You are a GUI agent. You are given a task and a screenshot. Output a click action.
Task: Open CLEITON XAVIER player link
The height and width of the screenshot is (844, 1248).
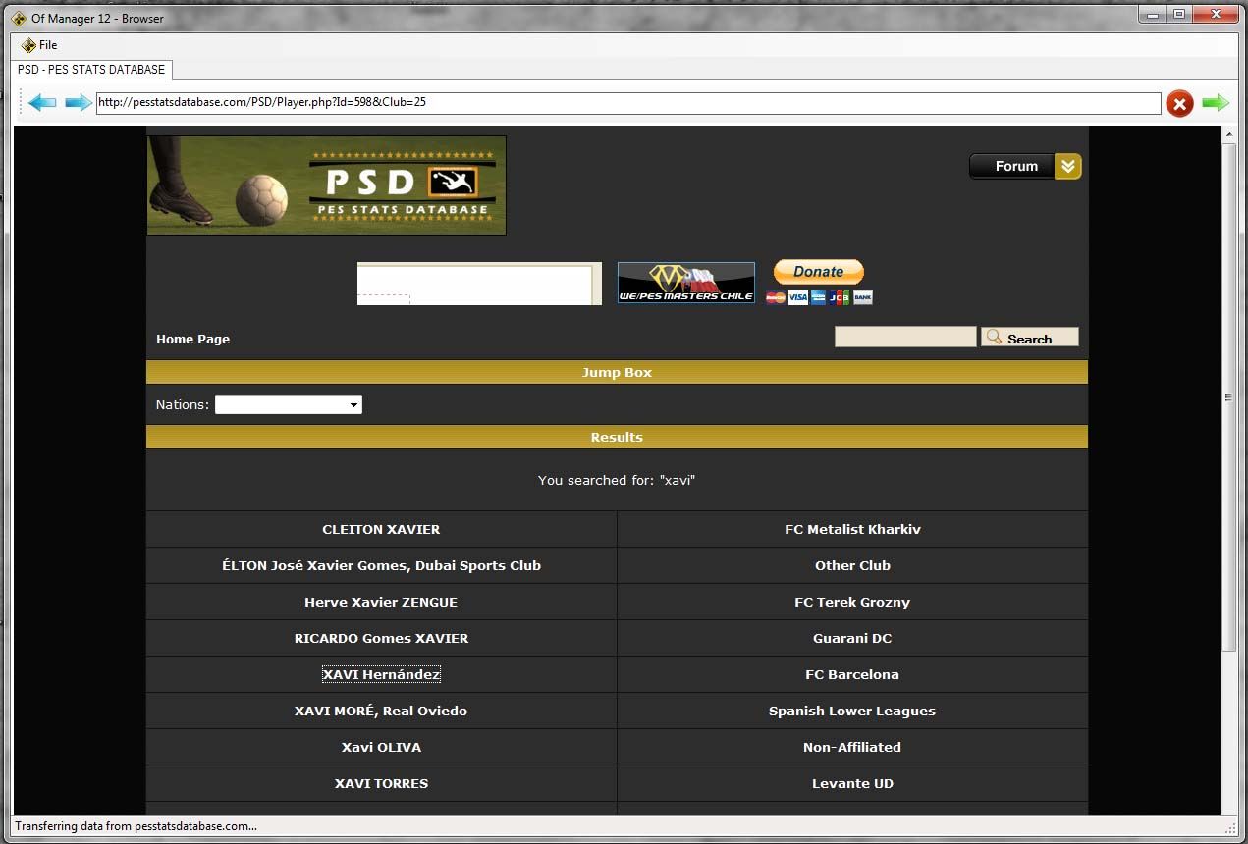tap(381, 530)
